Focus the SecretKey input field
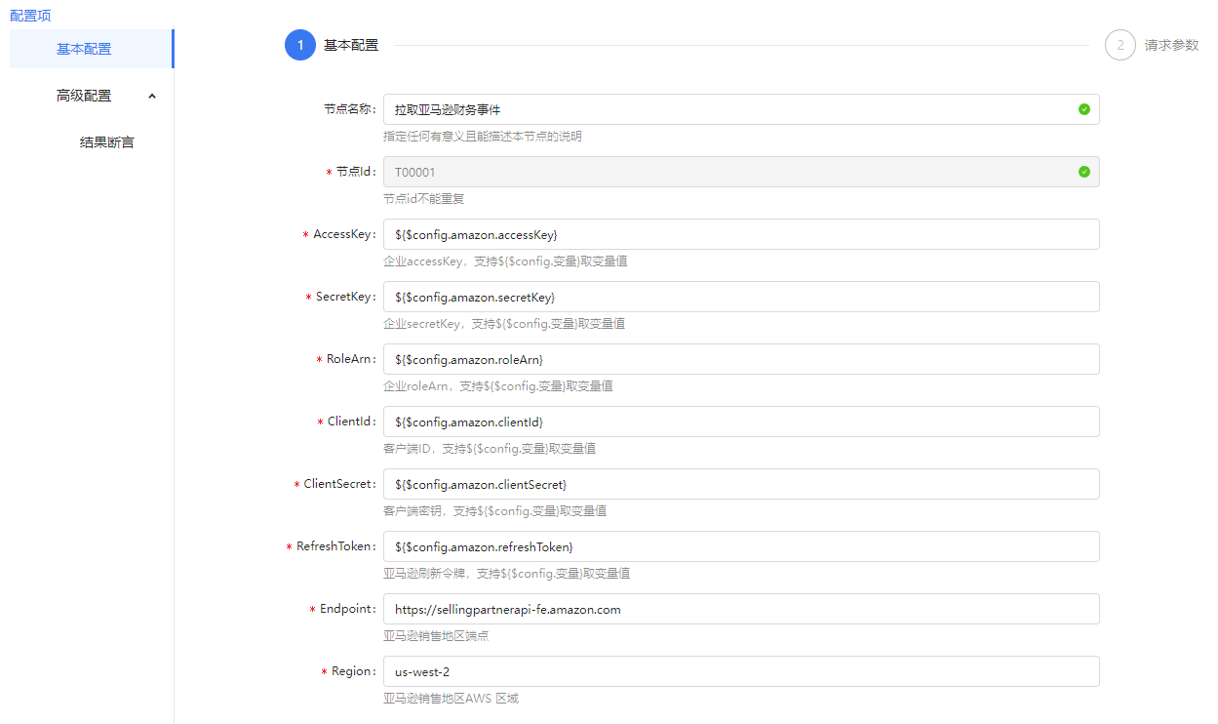Screen dimensions: 1218x724 point(740,297)
